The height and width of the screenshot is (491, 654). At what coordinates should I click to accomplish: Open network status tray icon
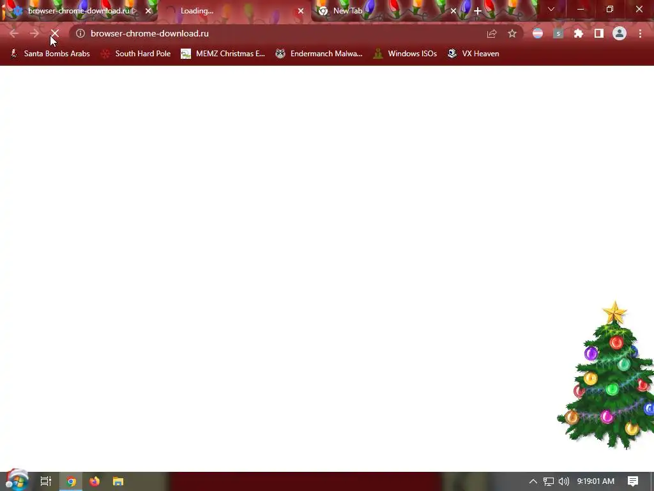click(549, 481)
